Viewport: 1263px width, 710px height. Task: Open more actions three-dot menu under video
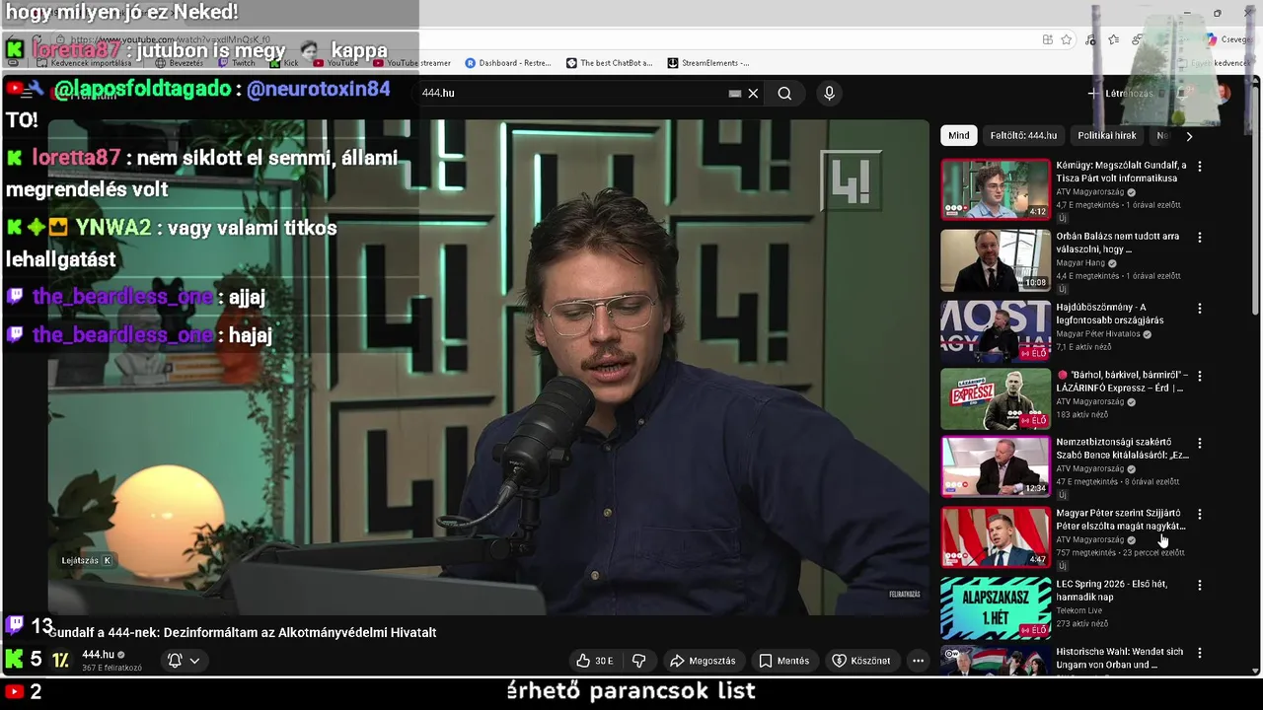(918, 661)
